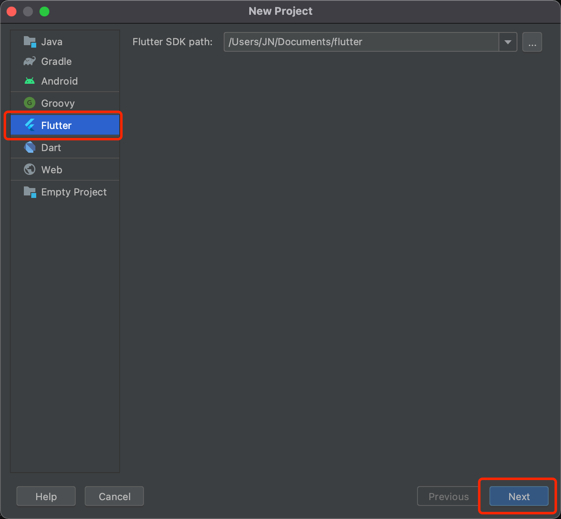Click the Web globe icon
561x519 pixels.
click(30, 169)
